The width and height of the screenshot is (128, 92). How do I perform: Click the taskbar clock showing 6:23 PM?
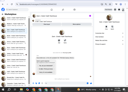[117, 89]
